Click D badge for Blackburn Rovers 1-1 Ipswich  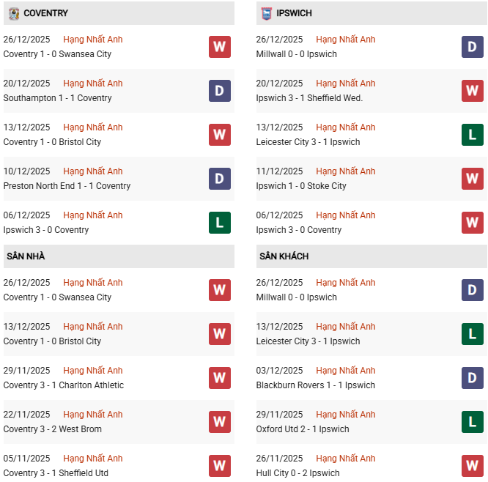(x=472, y=378)
